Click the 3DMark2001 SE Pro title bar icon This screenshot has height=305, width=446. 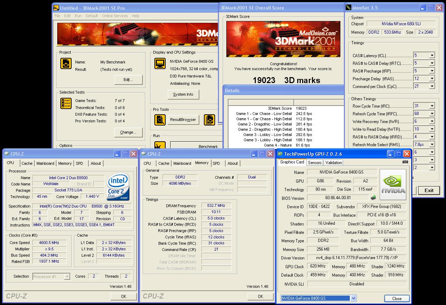[56, 8]
